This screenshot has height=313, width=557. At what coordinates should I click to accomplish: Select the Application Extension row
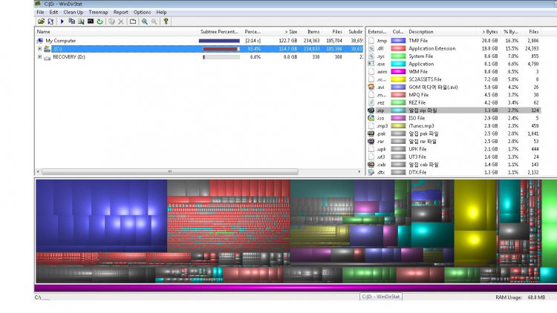pos(454,48)
